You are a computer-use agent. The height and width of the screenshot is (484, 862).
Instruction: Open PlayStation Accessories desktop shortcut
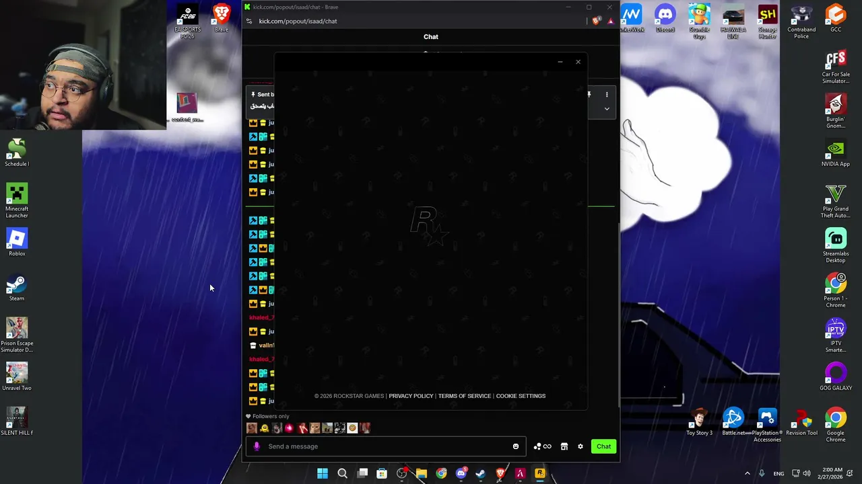click(x=767, y=425)
